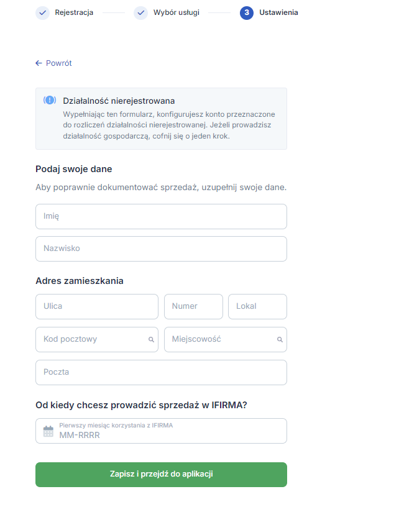Viewport: 399px width, 507px height.
Task: Go to the Wybór usługi step label
Action: (177, 12)
